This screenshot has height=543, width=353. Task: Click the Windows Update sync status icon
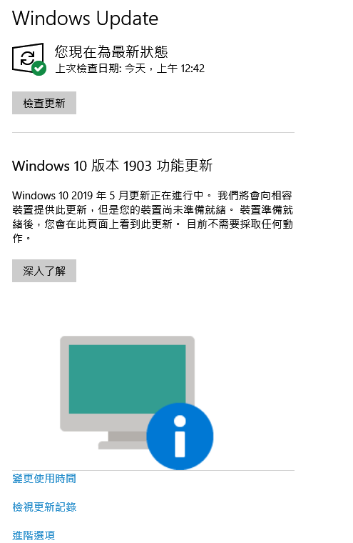[28, 58]
